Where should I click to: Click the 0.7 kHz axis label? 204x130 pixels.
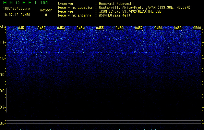tap(3, 107)
